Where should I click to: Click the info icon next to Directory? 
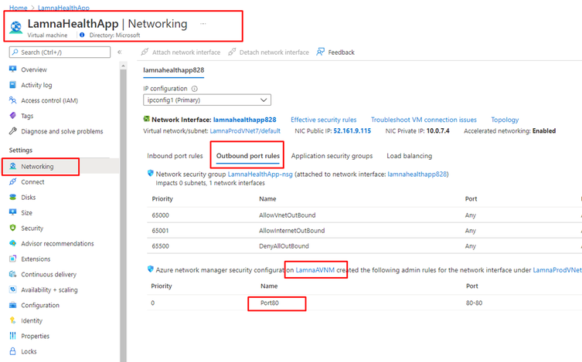pos(82,35)
